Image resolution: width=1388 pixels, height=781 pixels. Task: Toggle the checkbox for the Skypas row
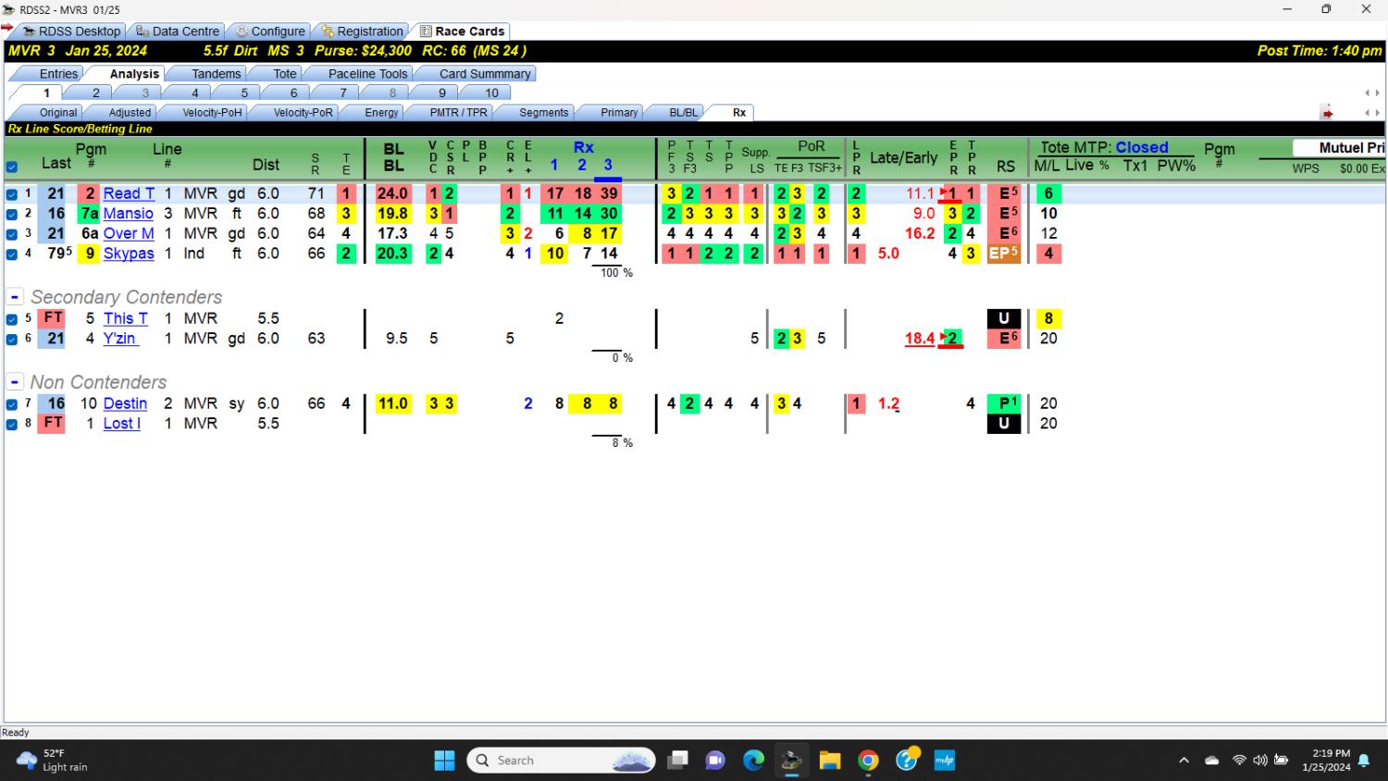[12, 254]
